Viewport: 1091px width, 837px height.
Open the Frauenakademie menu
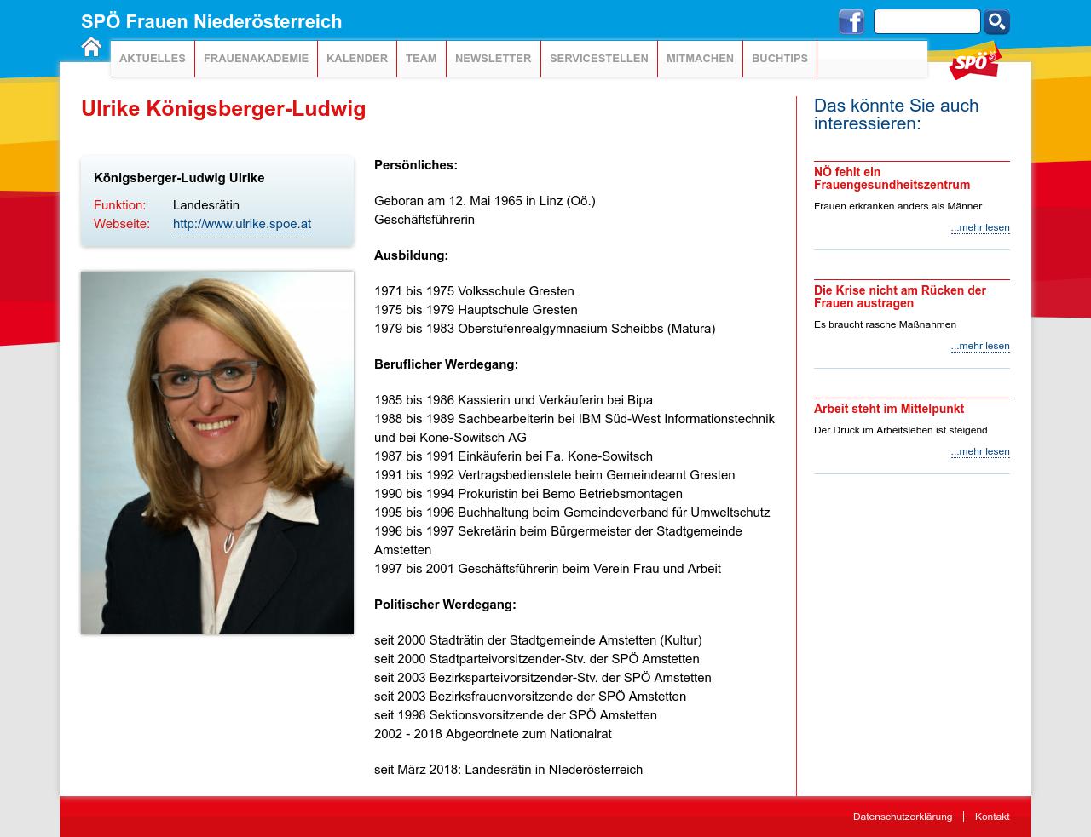point(256,59)
